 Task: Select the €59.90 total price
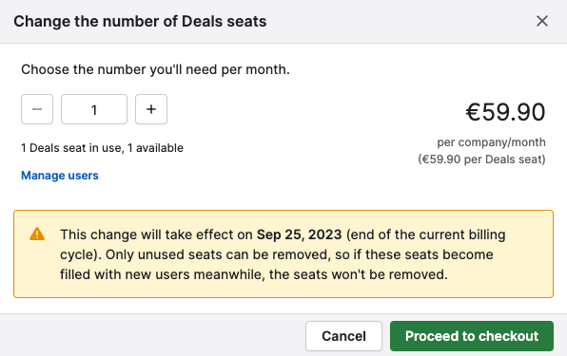click(505, 112)
